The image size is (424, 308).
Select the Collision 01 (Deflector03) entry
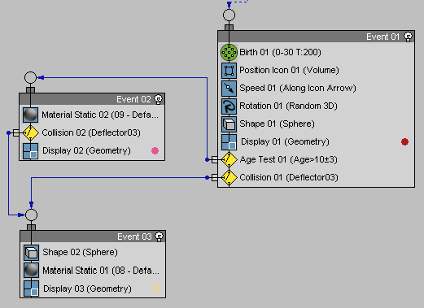289,177
